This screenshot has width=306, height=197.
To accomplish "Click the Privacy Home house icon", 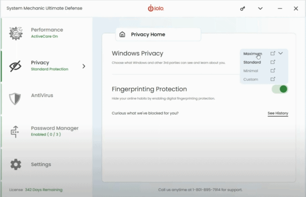I will click(x=122, y=34).
